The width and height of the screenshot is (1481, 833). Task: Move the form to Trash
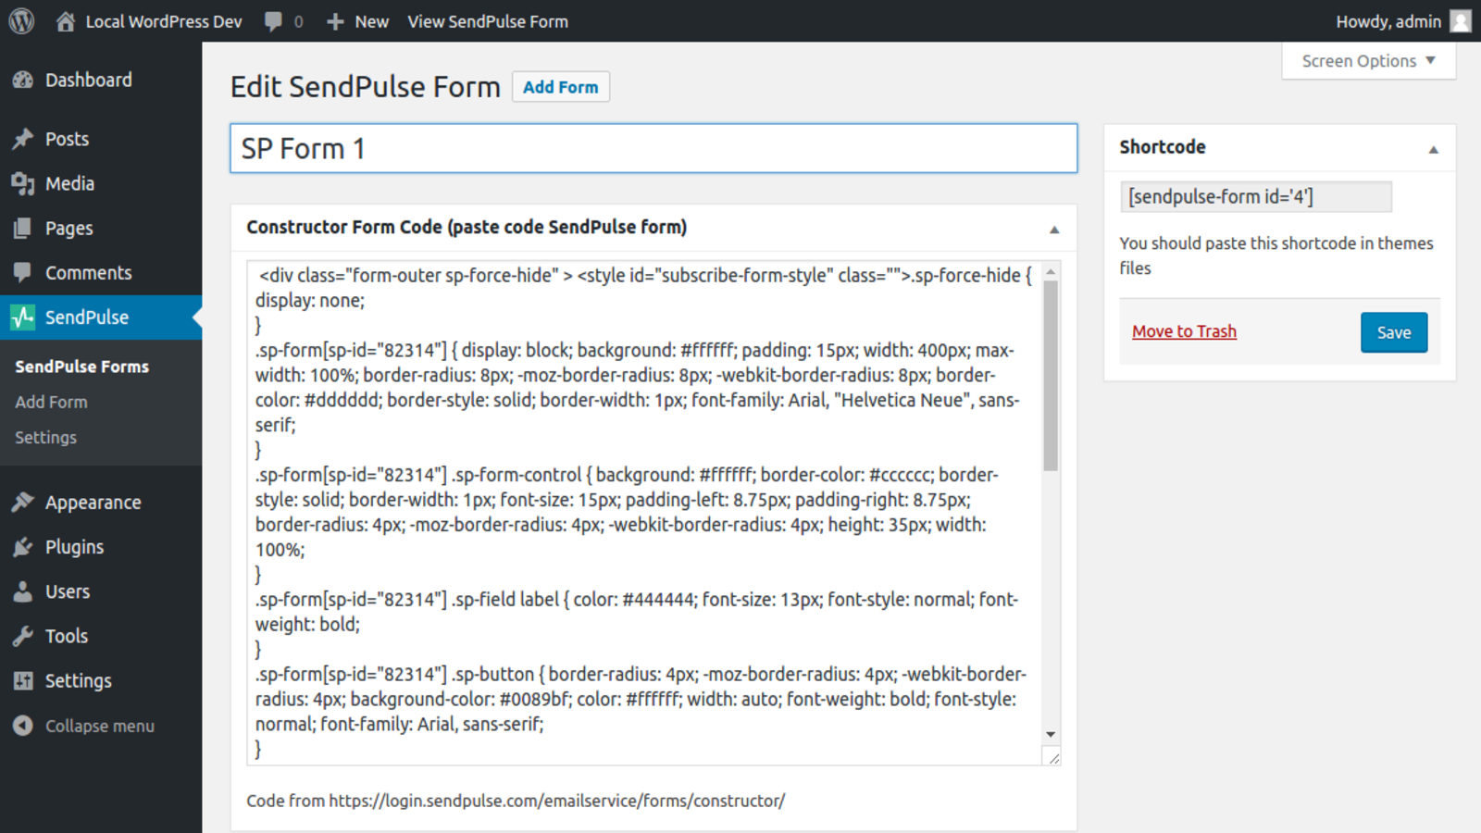[1184, 330]
